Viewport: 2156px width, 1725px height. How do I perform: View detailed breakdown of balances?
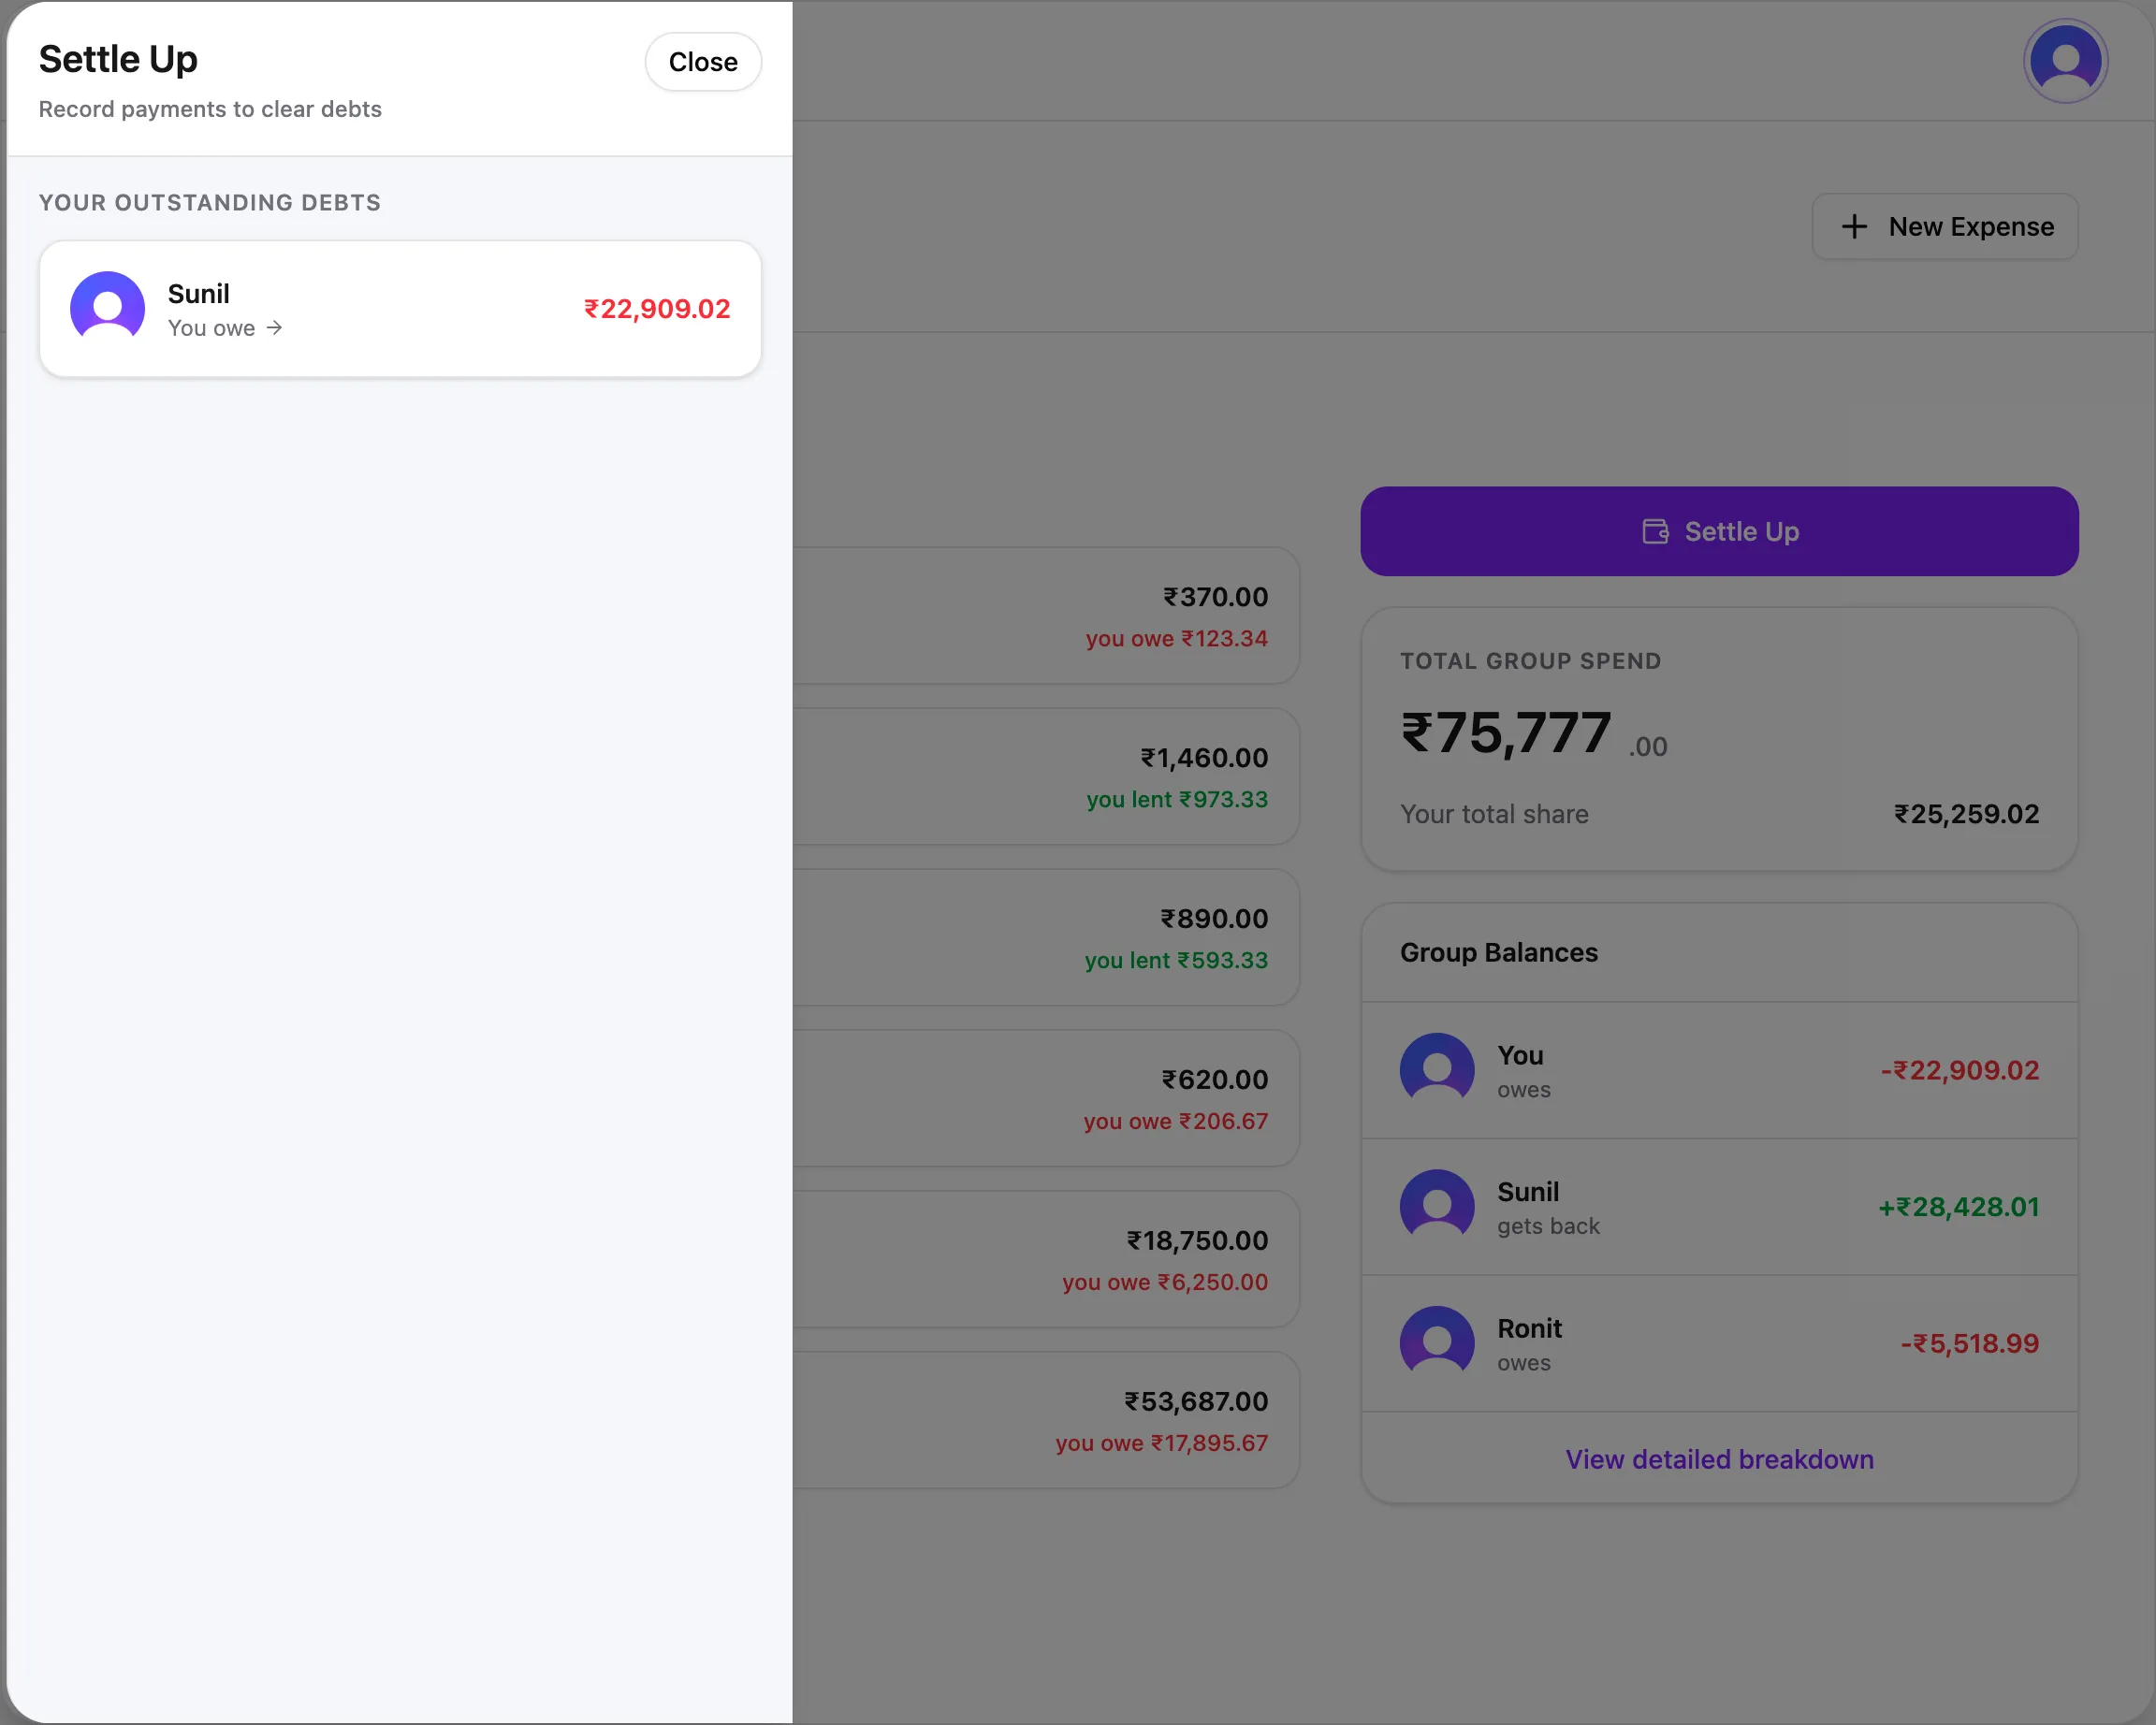click(1718, 1459)
